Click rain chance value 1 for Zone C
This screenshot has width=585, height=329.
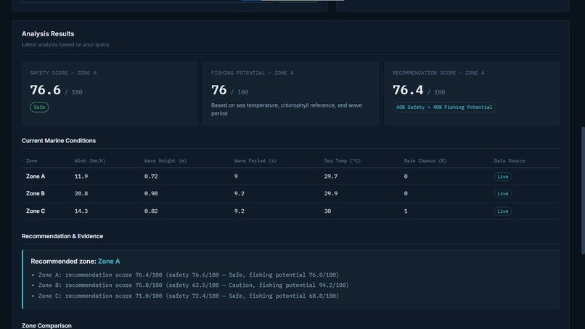point(406,211)
